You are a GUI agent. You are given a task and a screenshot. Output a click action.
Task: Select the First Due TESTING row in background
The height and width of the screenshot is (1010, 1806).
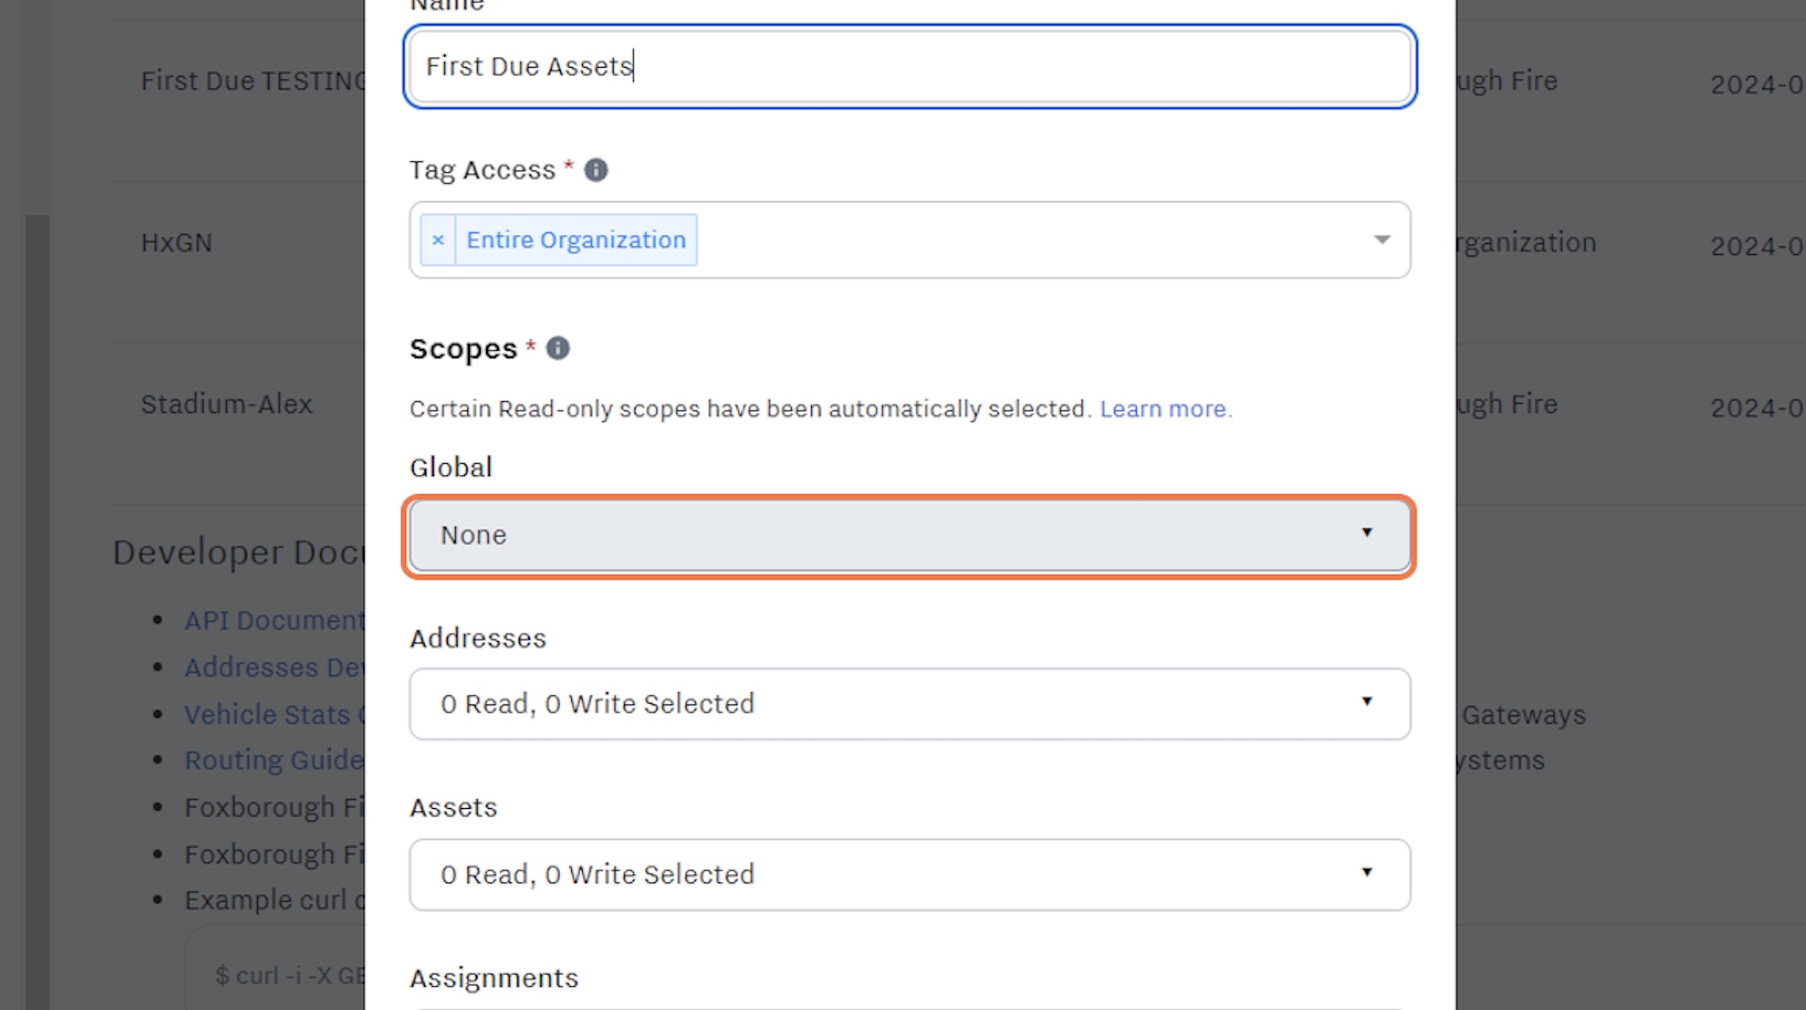point(252,81)
